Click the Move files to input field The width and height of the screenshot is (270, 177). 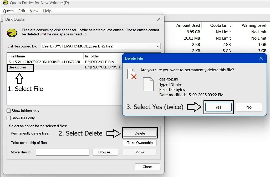63,152
